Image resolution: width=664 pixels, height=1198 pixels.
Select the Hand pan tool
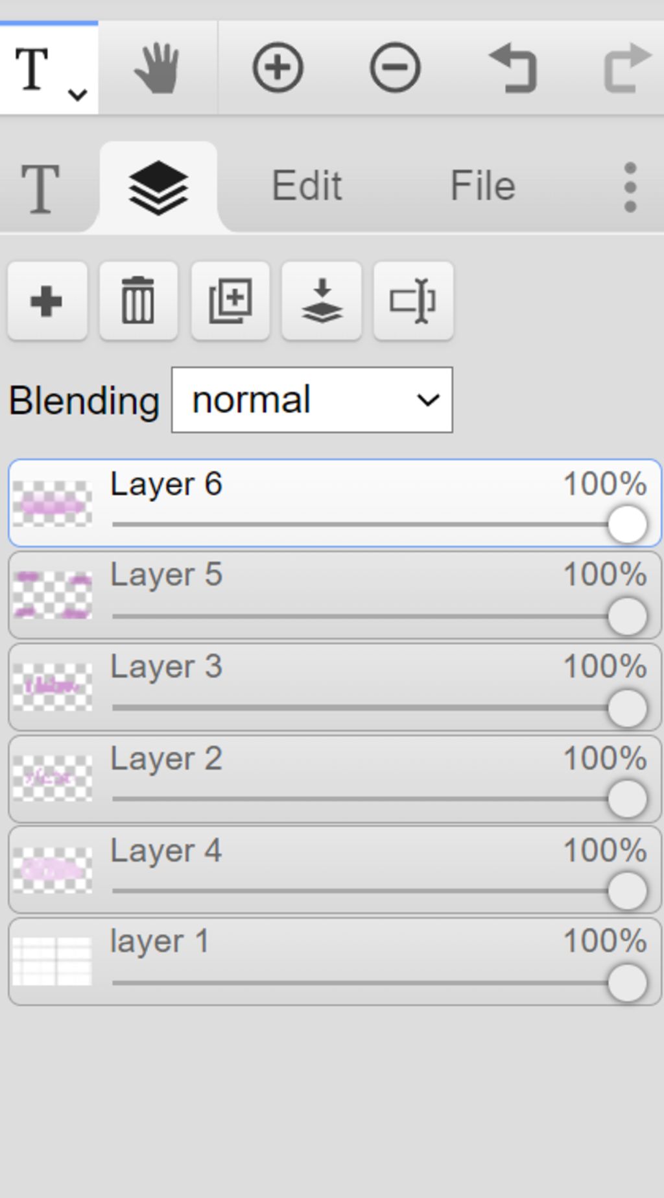pyautogui.click(x=157, y=68)
